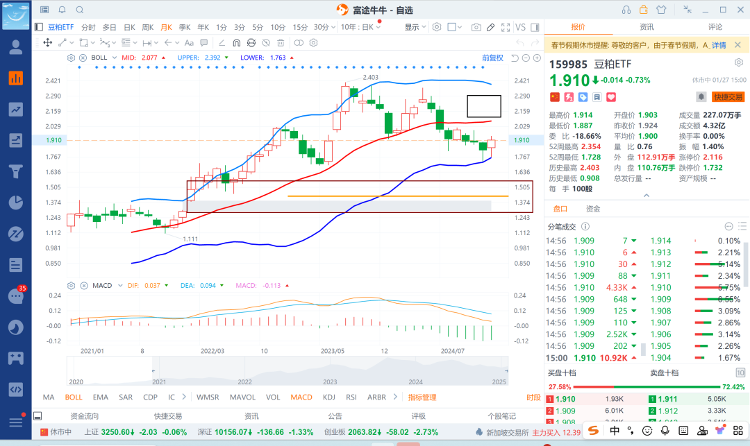750x446 pixels.
Task: Open search via magnifier icon
Action: pyautogui.click(x=80, y=10)
